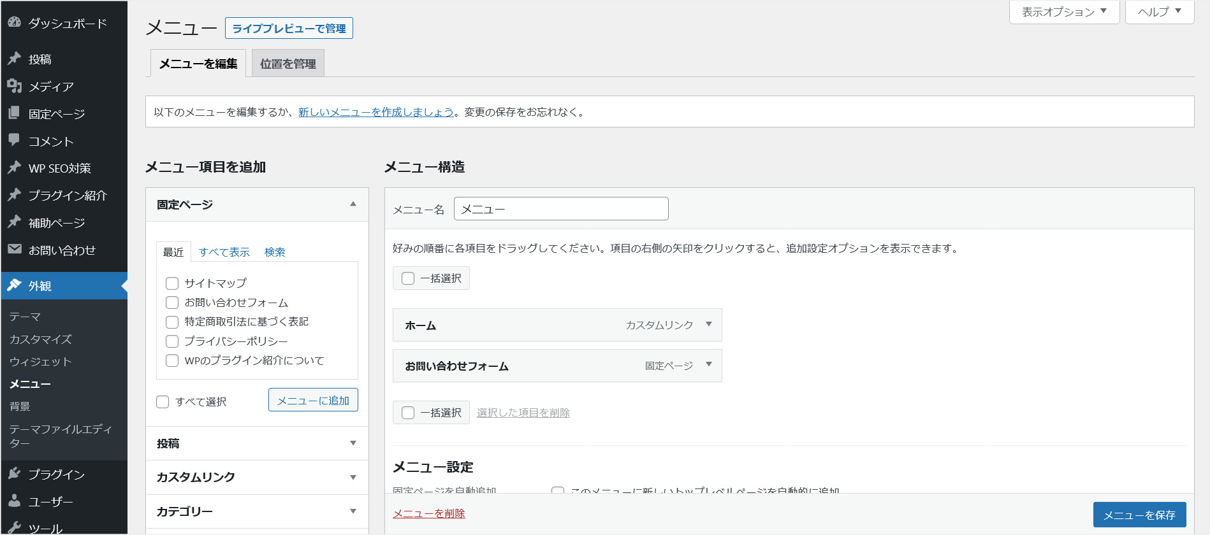Image resolution: width=1210 pixels, height=535 pixels.
Task: Switch to the 位置を管理 tab
Action: [288, 64]
